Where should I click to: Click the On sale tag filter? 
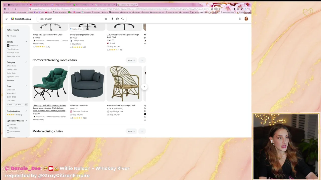pyautogui.click(x=11, y=36)
